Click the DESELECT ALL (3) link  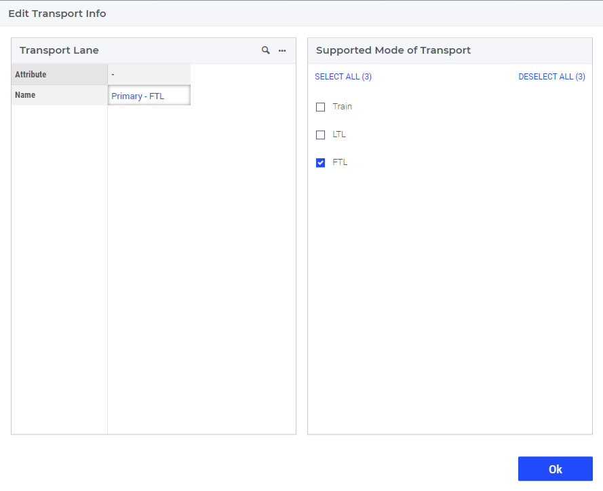click(552, 77)
